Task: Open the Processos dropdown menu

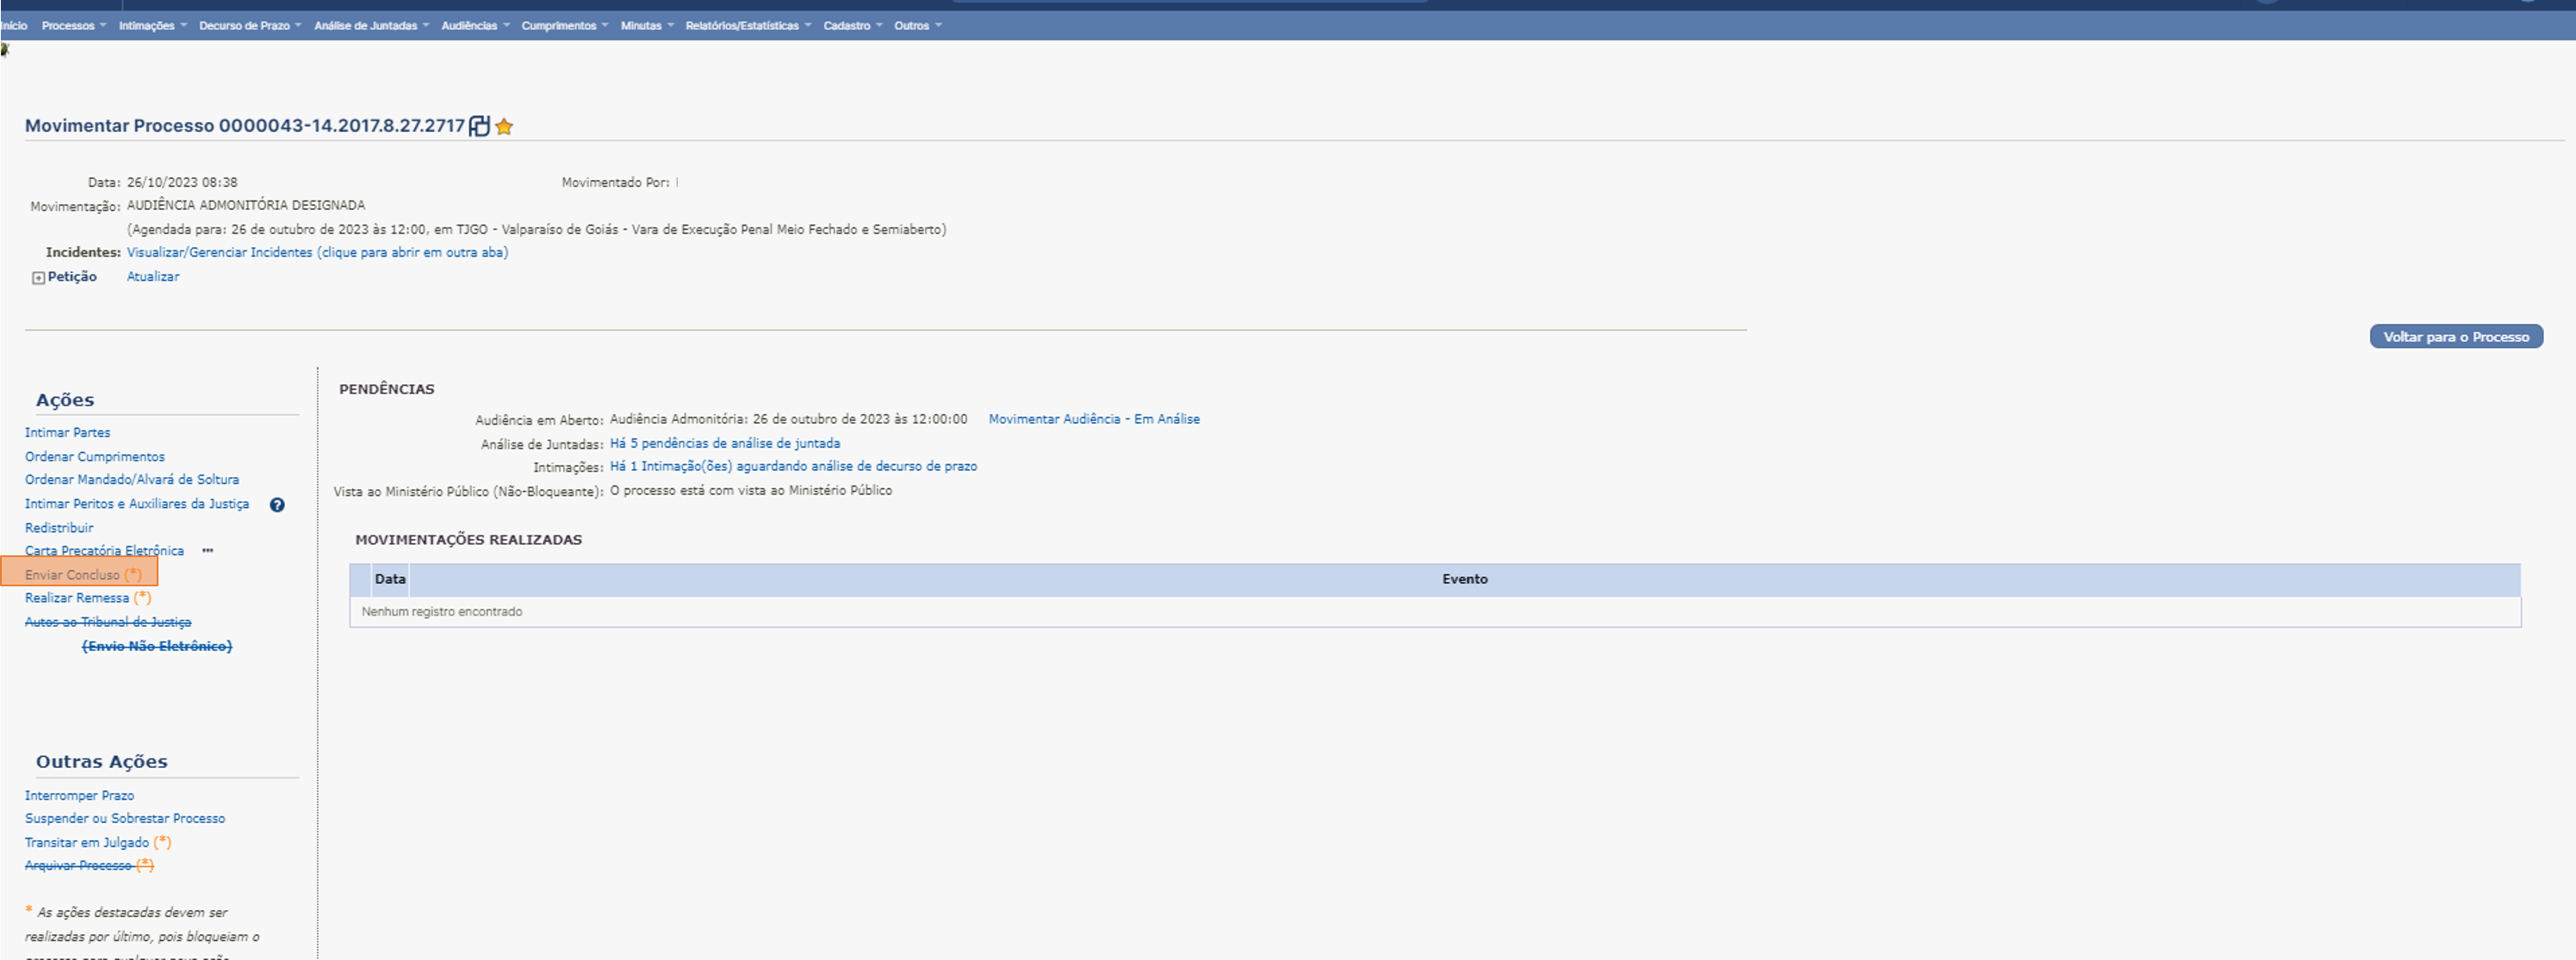Action: click(73, 26)
